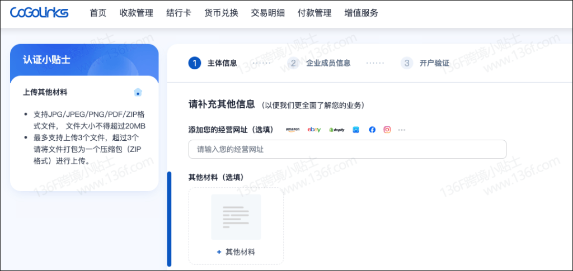The height and width of the screenshot is (271, 573).
Task: Select the 开户验证 step label
Action: pyautogui.click(x=434, y=63)
